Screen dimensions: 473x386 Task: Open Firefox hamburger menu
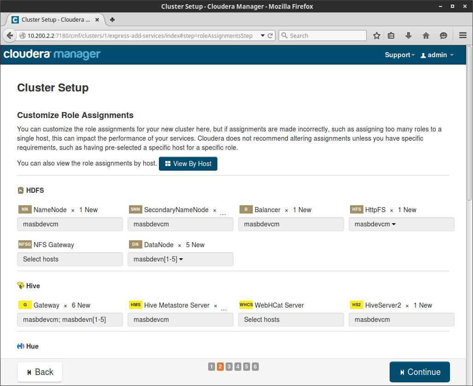463,36
